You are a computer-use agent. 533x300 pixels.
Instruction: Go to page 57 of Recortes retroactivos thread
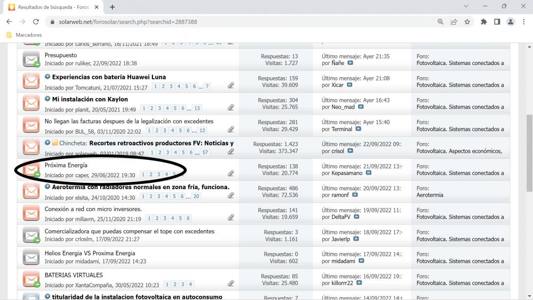coord(205,152)
